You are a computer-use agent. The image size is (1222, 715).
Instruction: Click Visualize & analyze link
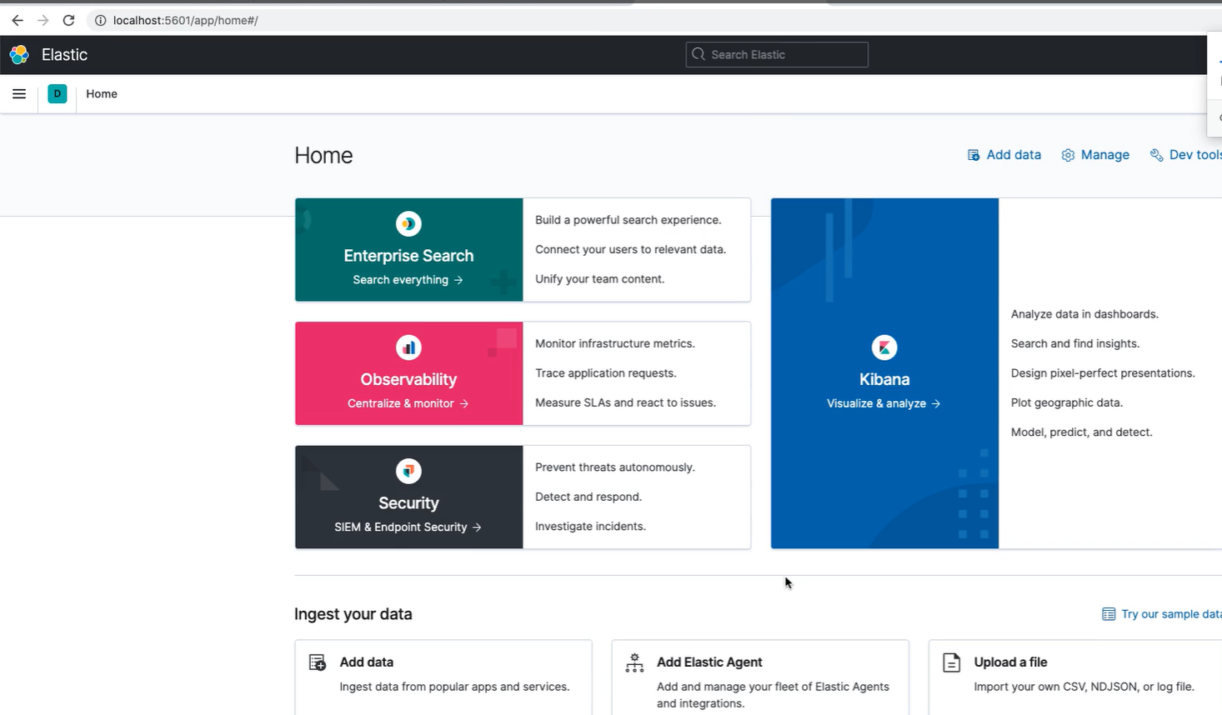884,403
